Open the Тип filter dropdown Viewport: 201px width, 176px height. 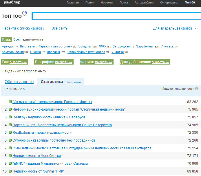[x=18, y=62]
